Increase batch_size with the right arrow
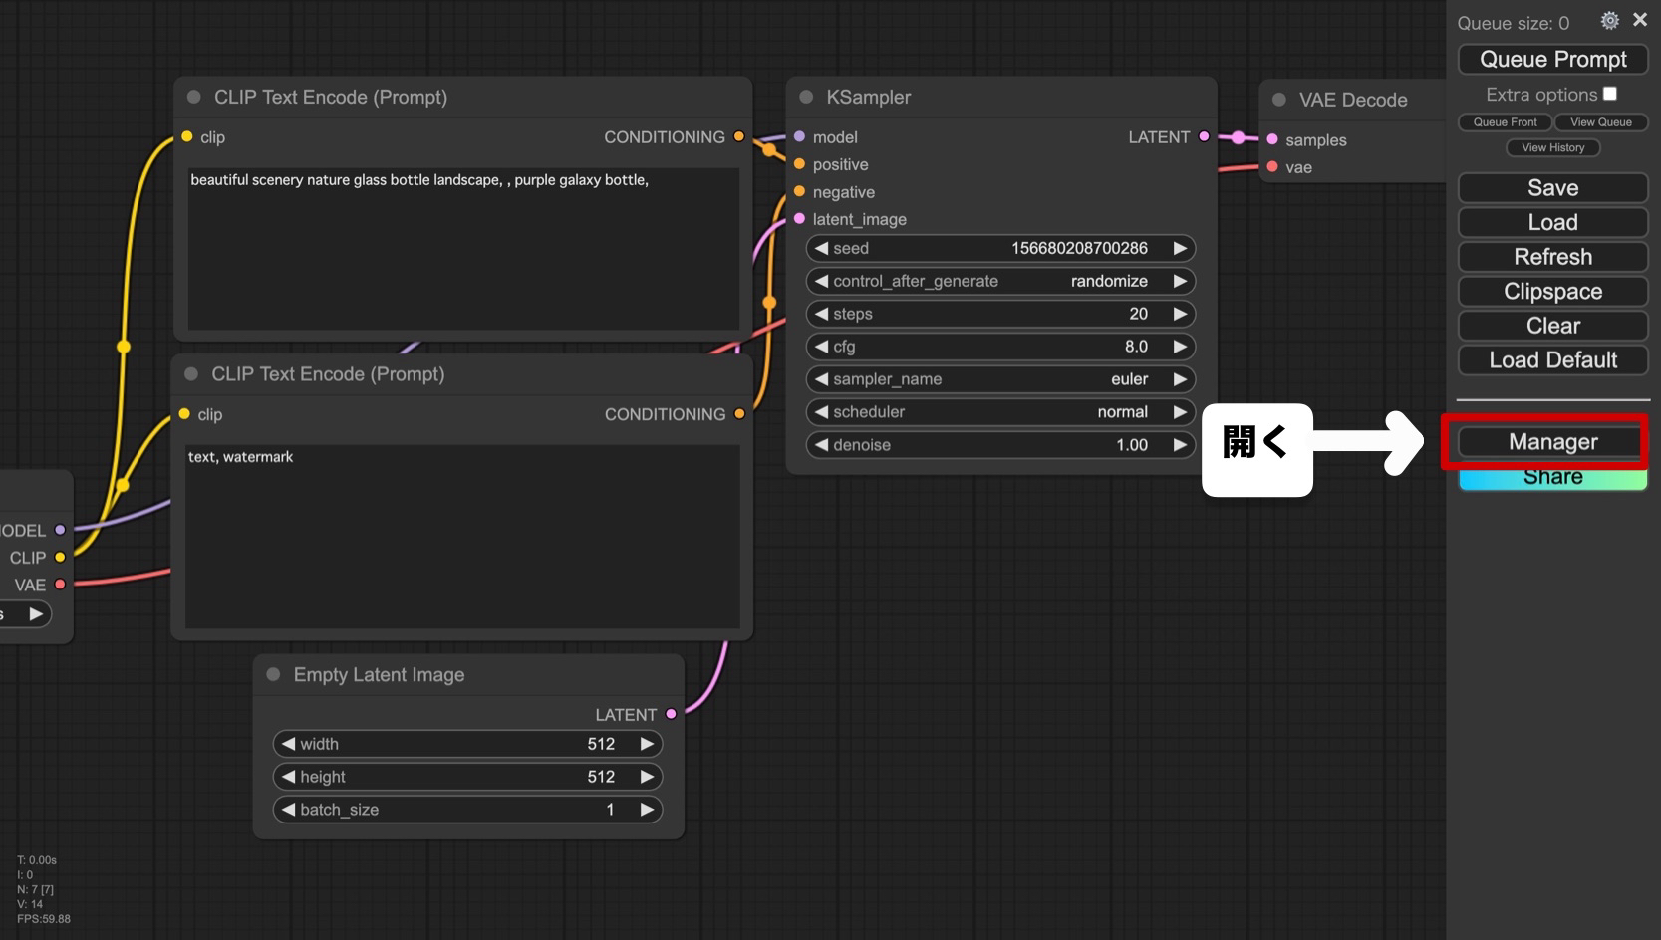 (647, 810)
